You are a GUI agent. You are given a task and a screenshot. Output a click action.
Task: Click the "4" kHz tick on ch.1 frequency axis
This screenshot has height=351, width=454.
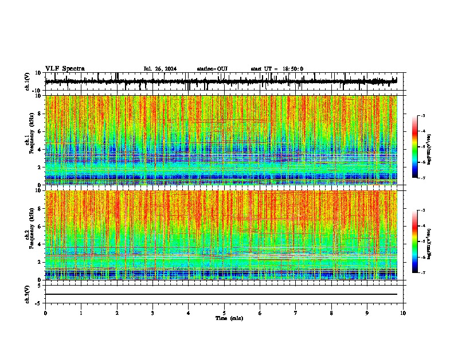(40, 150)
